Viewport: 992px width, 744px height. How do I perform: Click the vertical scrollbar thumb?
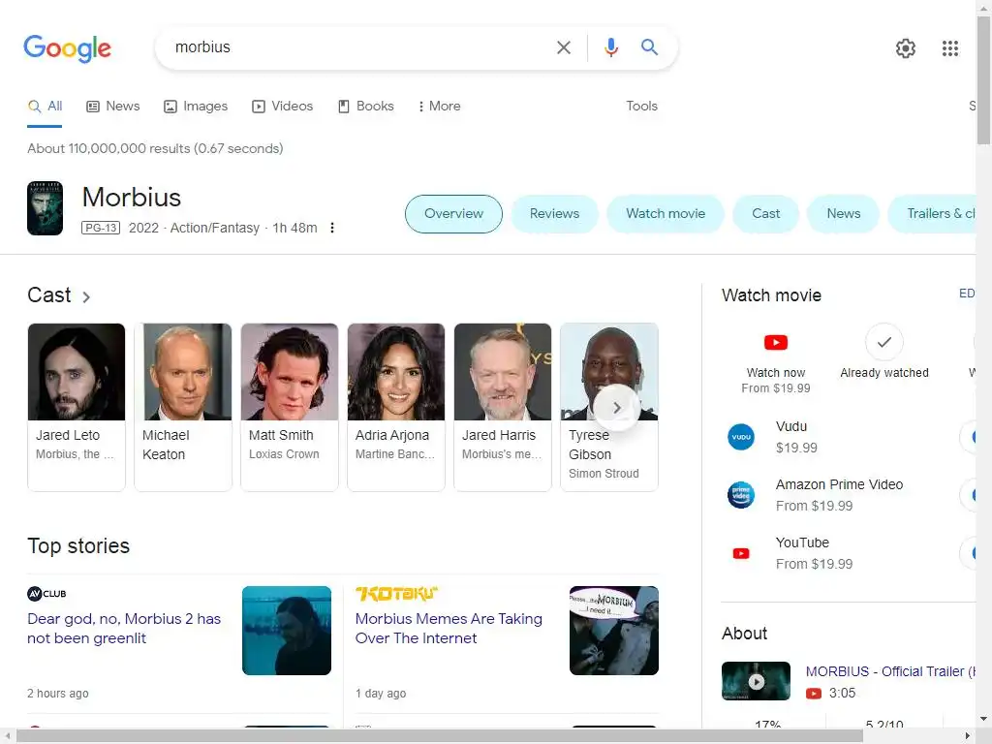click(984, 79)
